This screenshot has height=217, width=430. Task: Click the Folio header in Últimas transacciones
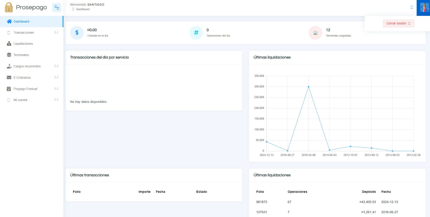[77, 192]
